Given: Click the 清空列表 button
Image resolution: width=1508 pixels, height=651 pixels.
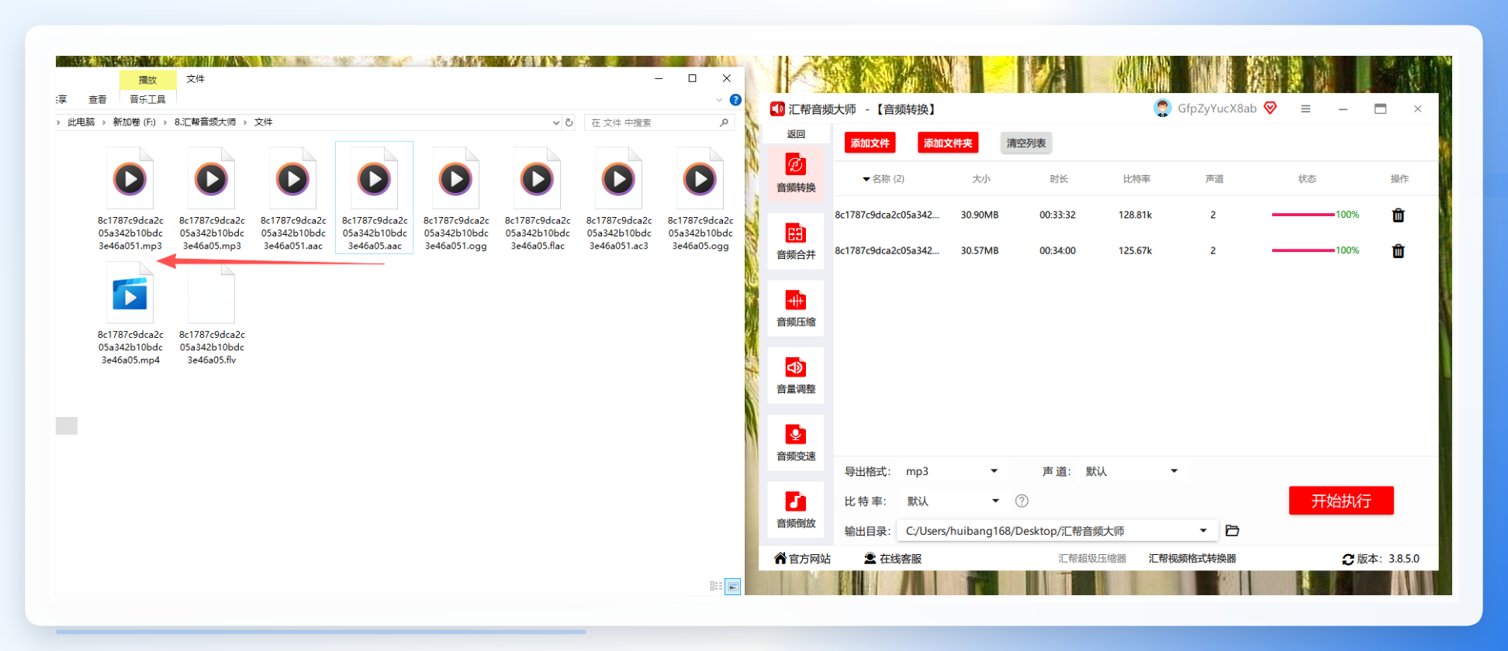Looking at the screenshot, I should [1026, 143].
